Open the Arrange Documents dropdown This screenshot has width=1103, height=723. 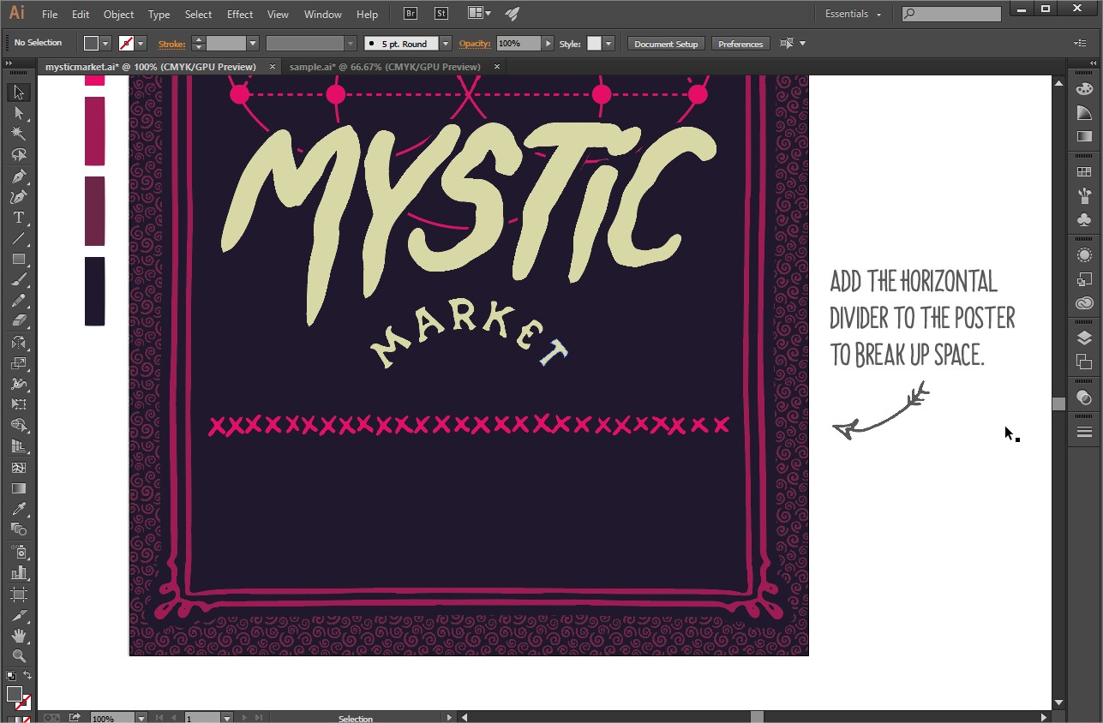[x=480, y=14]
